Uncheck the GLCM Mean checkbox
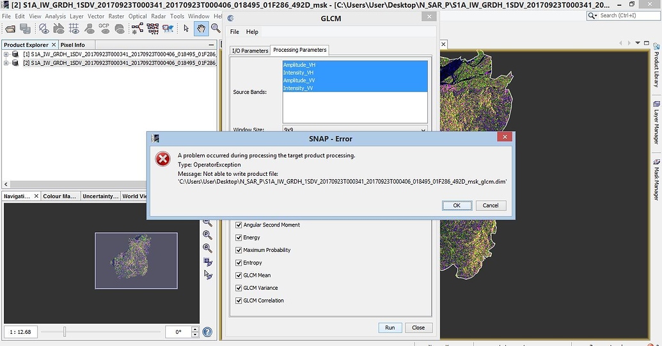 click(x=239, y=276)
